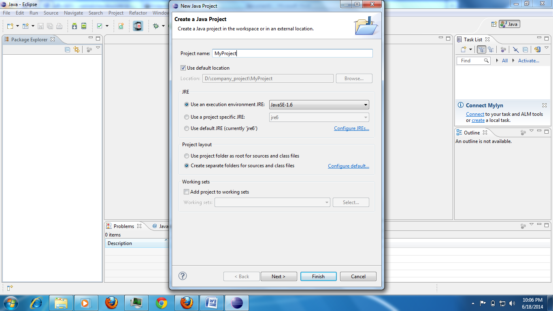This screenshot has height=311, width=553.
Task: Click the Debug bug toolbar icon
Action: point(156,26)
